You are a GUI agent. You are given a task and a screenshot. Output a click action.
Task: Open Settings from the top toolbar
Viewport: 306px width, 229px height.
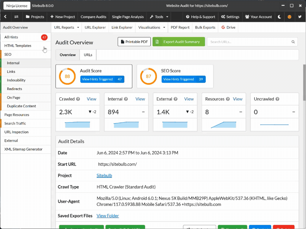pyautogui.click(x=230, y=17)
